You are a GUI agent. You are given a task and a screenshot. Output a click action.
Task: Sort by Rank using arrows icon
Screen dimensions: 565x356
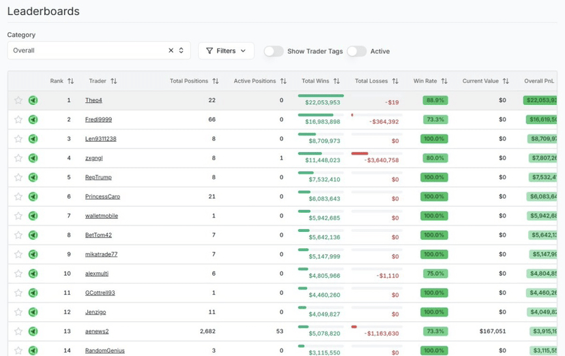point(71,81)
